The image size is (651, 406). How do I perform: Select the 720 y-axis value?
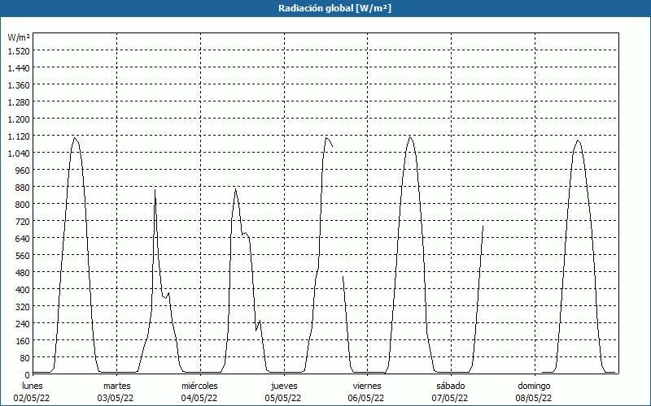pos(22,222)
